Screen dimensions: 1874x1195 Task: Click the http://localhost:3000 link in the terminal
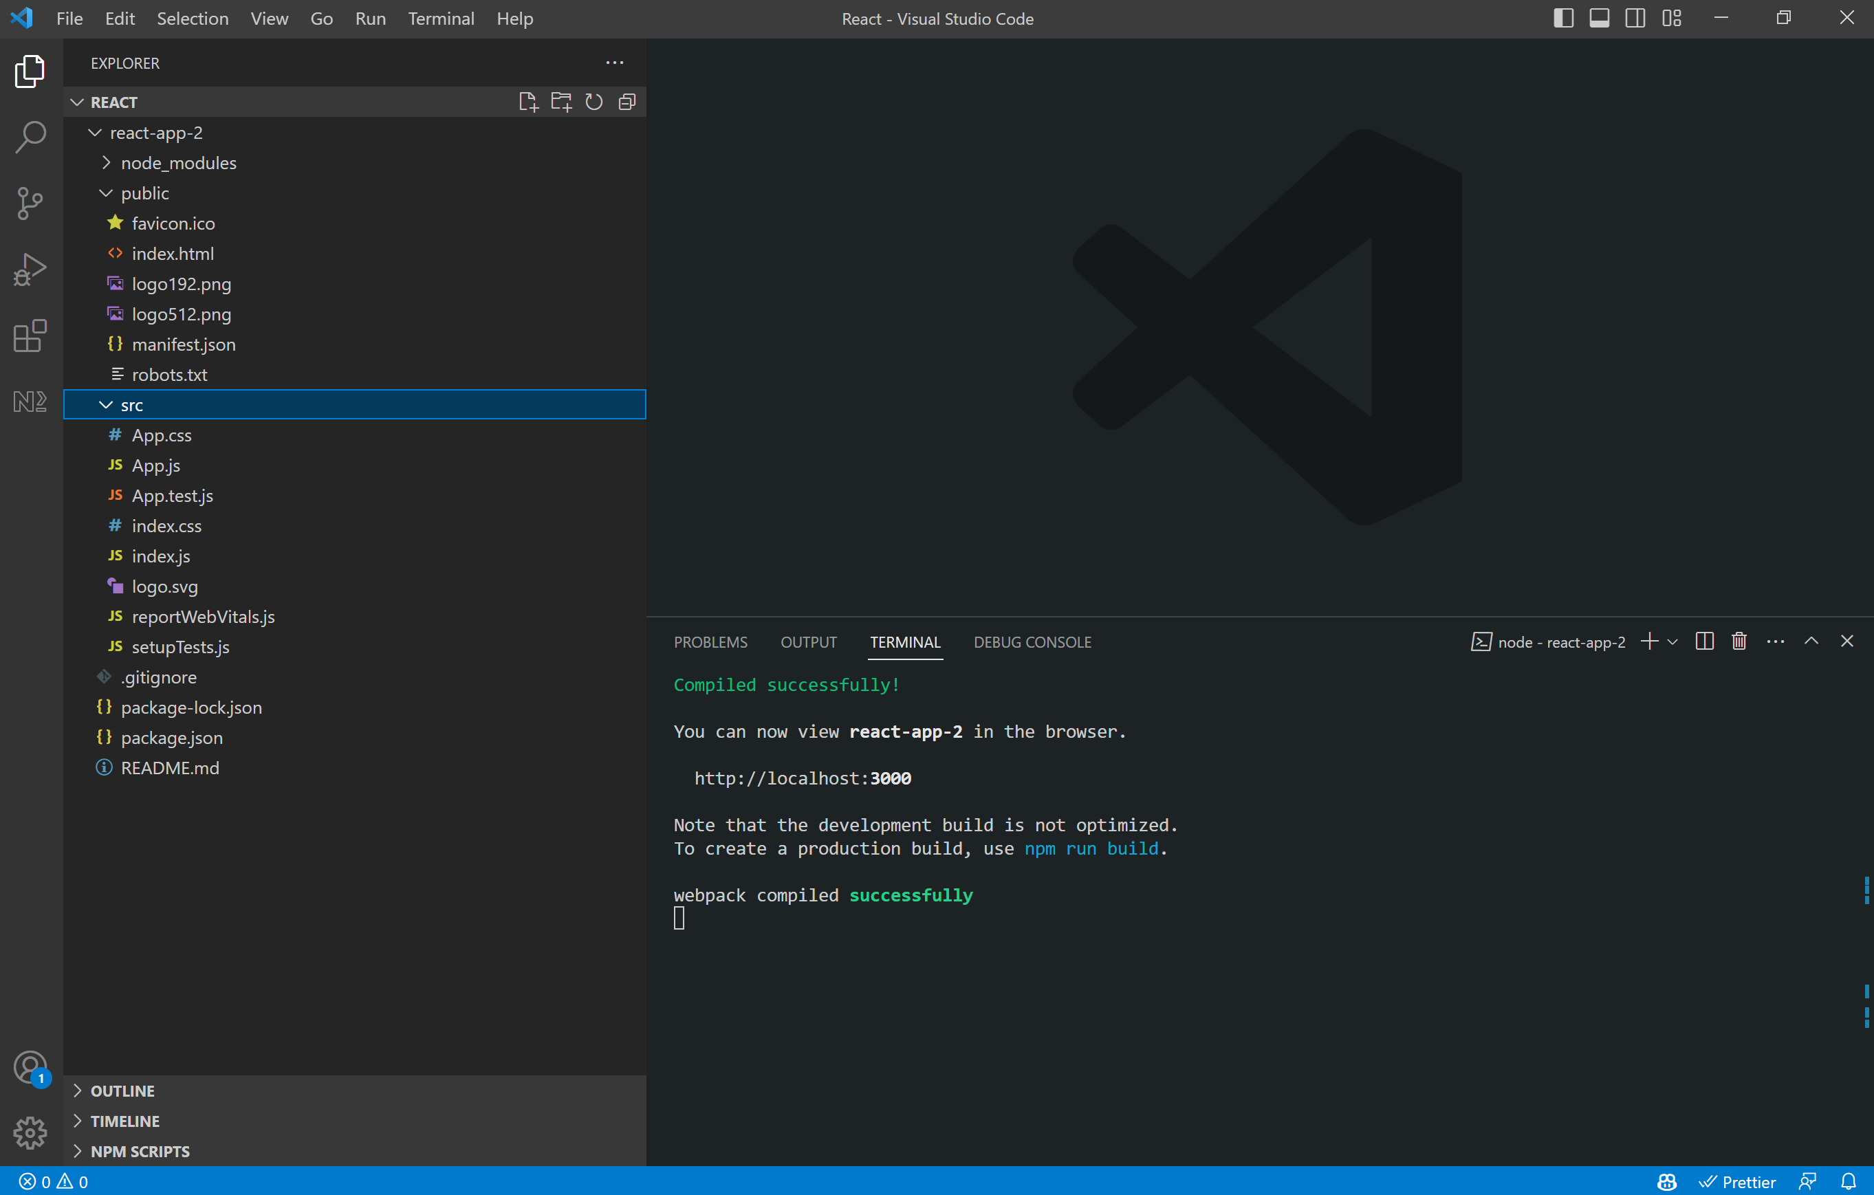coord(803,778)
